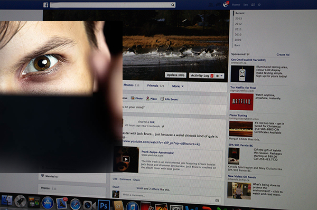Open the privacy shortcuts lock icon
317x210 pixels.
253,5
